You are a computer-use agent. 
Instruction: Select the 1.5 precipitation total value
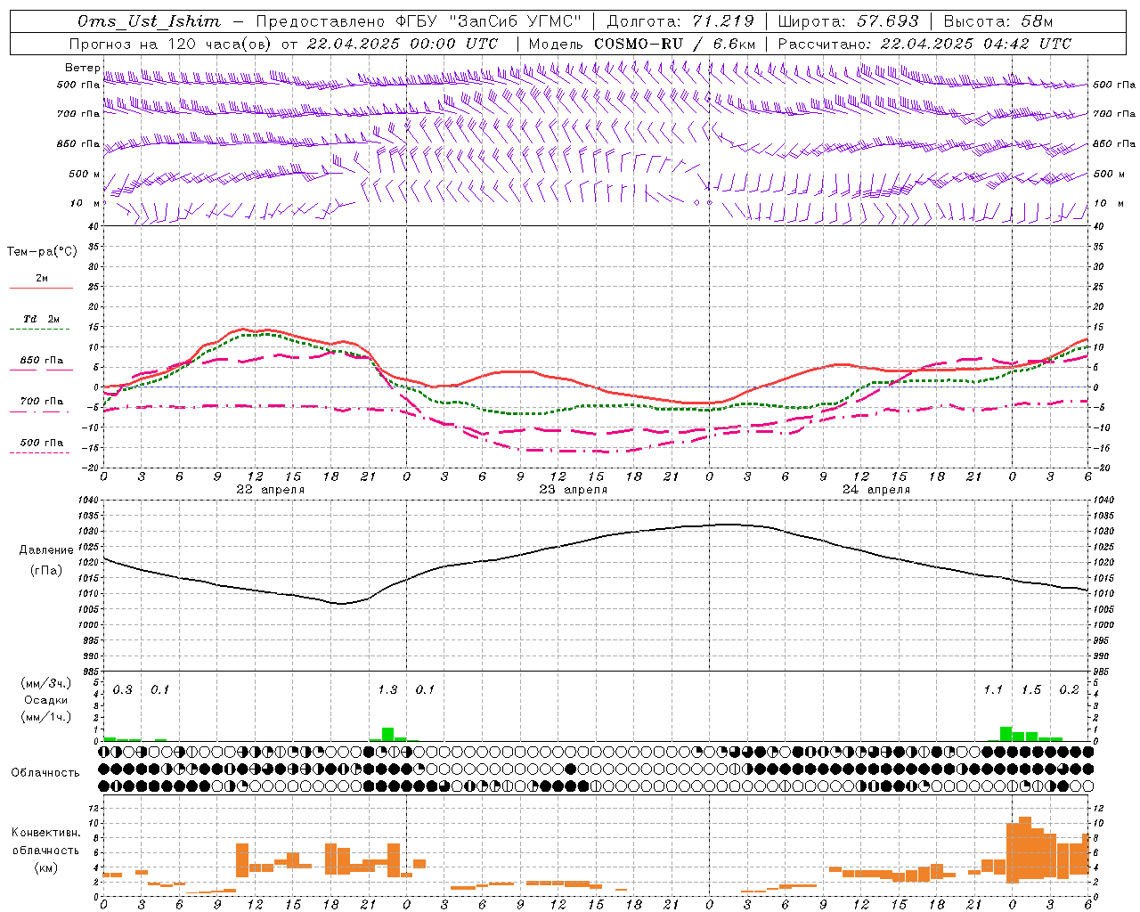(1031, 690)
